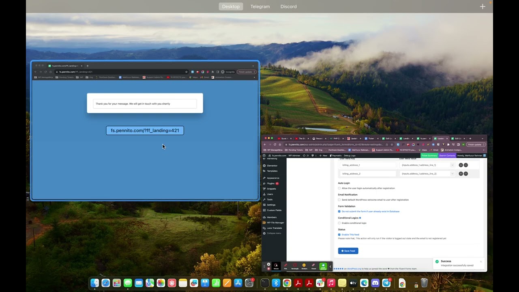Open Mail app in the Dock
Viewport: 519px width, 292px height.
139,283
